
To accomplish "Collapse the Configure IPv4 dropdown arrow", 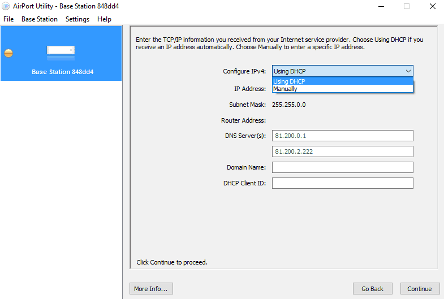I will coord(408,71).
